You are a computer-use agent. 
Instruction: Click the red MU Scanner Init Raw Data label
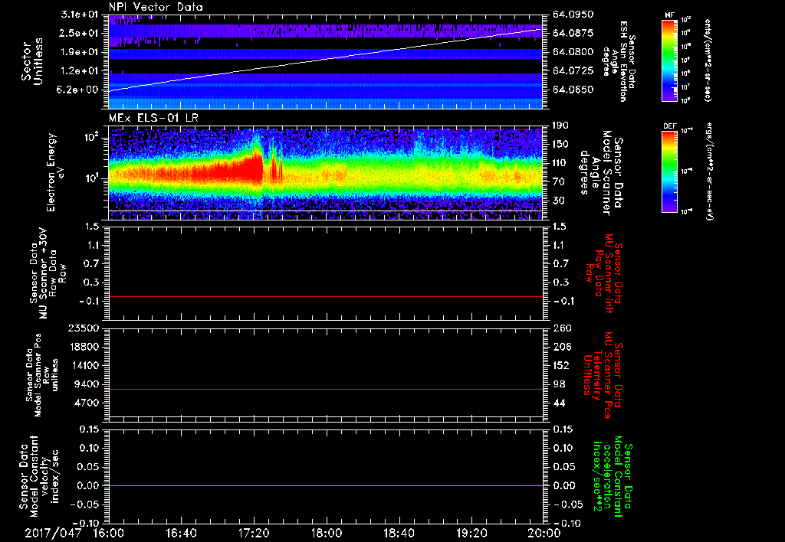pos(604,273)
